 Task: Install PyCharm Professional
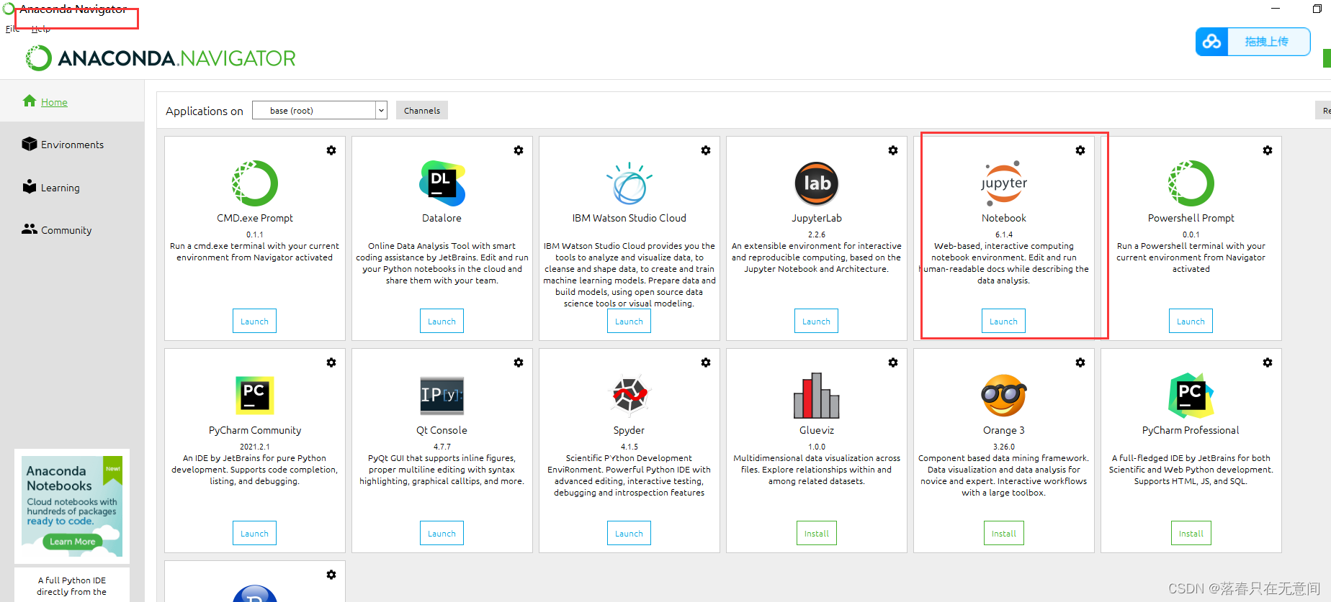click(1191, 533)
